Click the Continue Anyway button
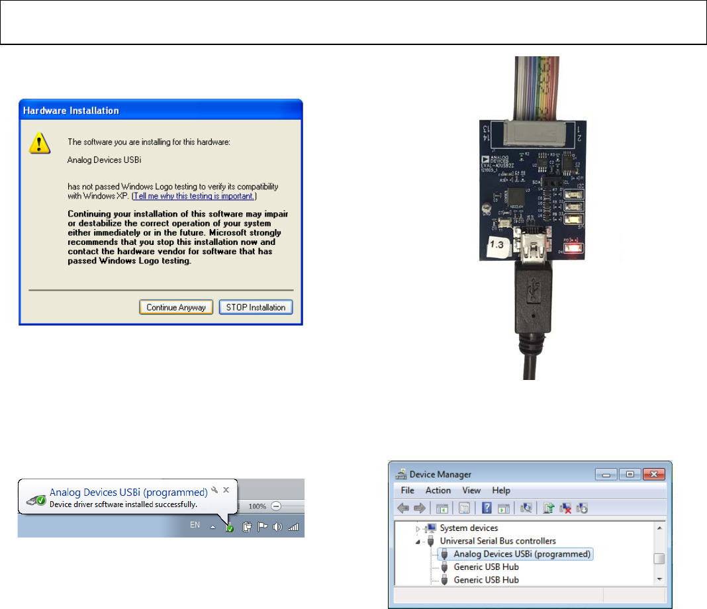This screenshot has width=707, height=609. (175, 306)
